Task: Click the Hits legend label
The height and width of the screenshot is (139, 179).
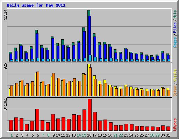Action: [x=175, y=14]
